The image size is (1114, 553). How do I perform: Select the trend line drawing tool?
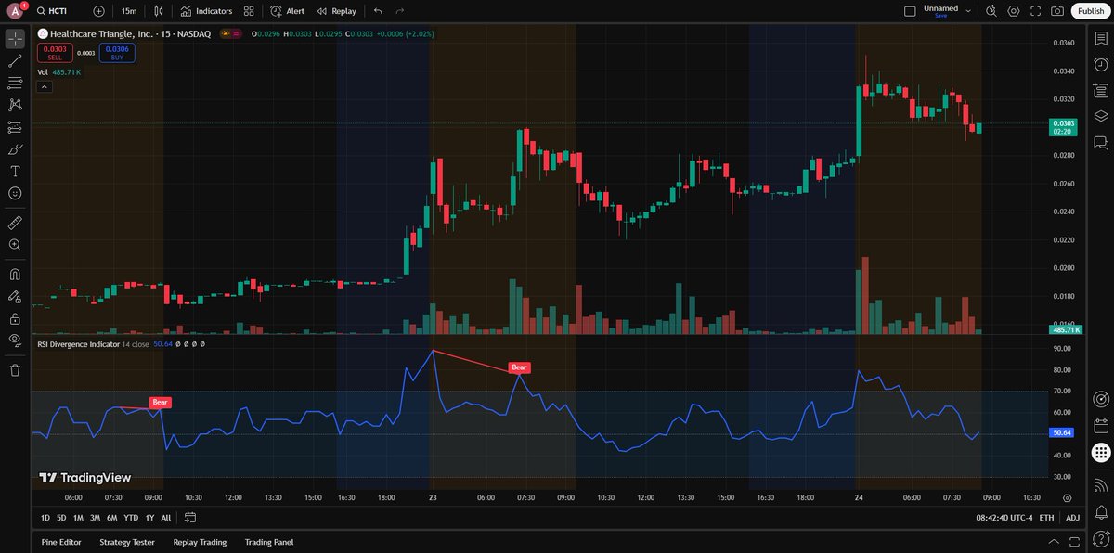click(x=15, y=61)
